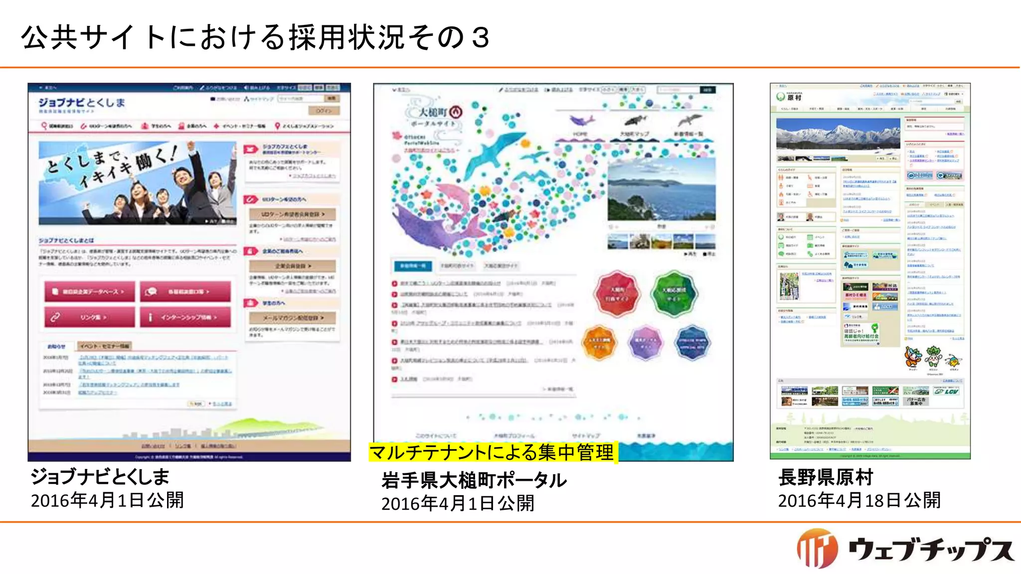Click the 企業会員登録 button in ジョブナビ
The height and width of the screenshot is (574, 1021).
(x=292, y=266)
